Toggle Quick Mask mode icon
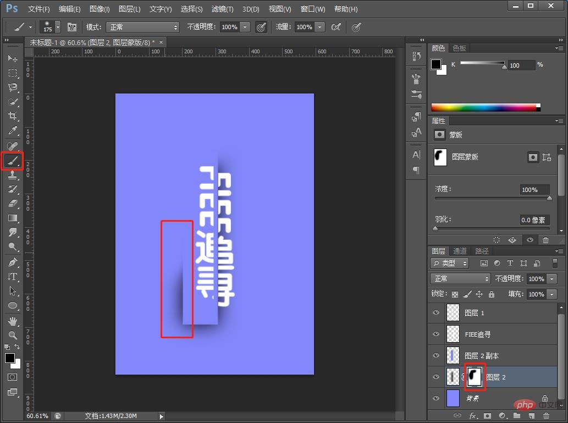The image size is (568, 423). pos(12,377)
